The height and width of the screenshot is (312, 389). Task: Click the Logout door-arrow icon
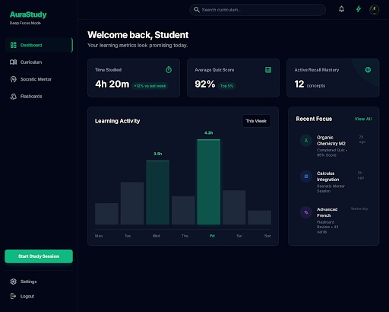[x=13, y=296]
